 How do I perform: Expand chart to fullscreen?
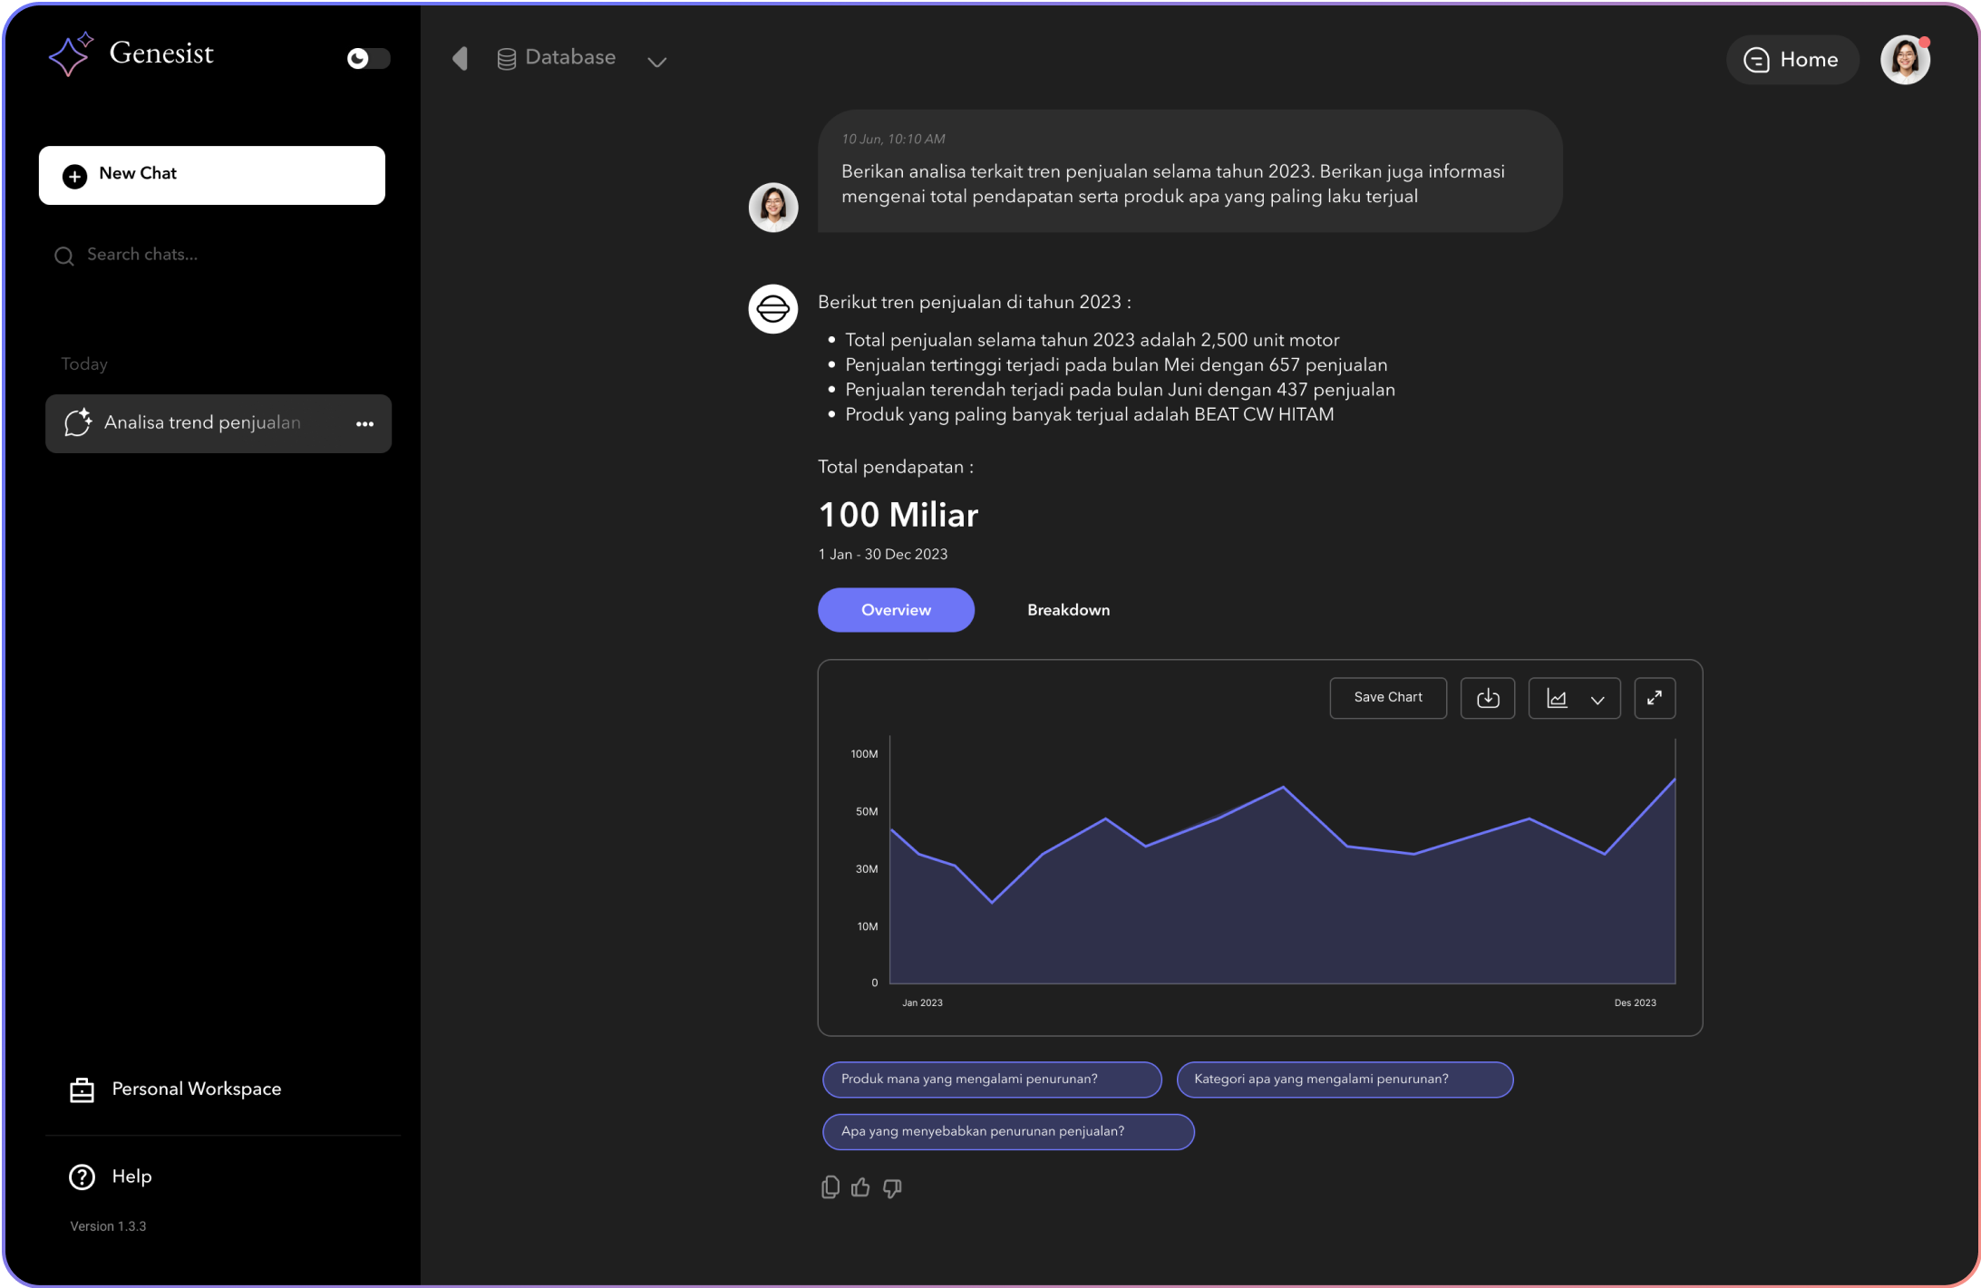(1654, 698)
